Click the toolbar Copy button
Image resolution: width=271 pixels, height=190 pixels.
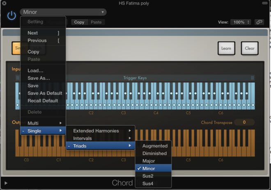click(79, 22)
